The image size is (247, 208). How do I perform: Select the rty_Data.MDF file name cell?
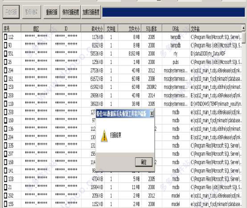tap(216, 53)
